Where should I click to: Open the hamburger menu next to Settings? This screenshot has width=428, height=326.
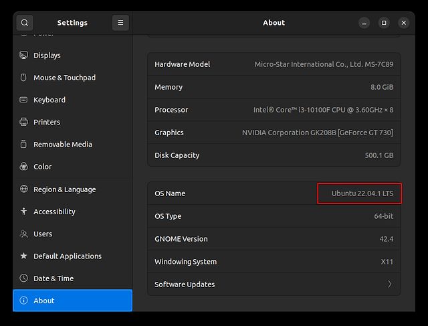tap(120, 23)
